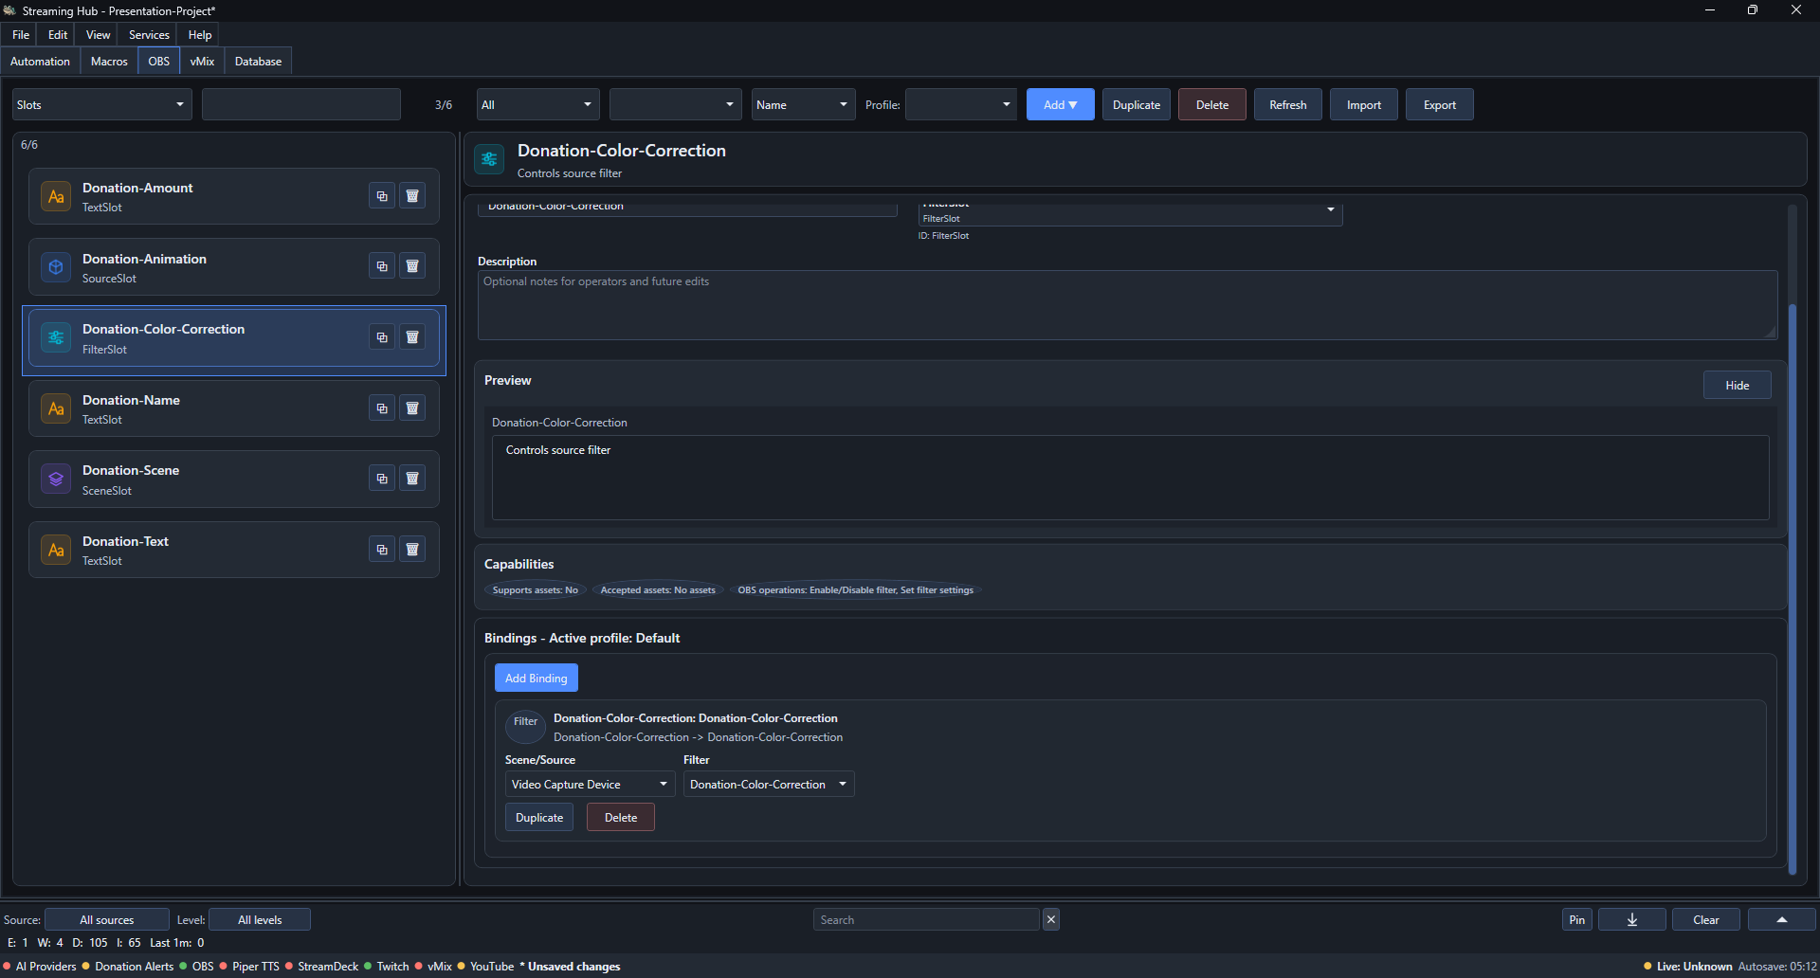
Task: Pin the log panel
Action: coord(1577,919)
